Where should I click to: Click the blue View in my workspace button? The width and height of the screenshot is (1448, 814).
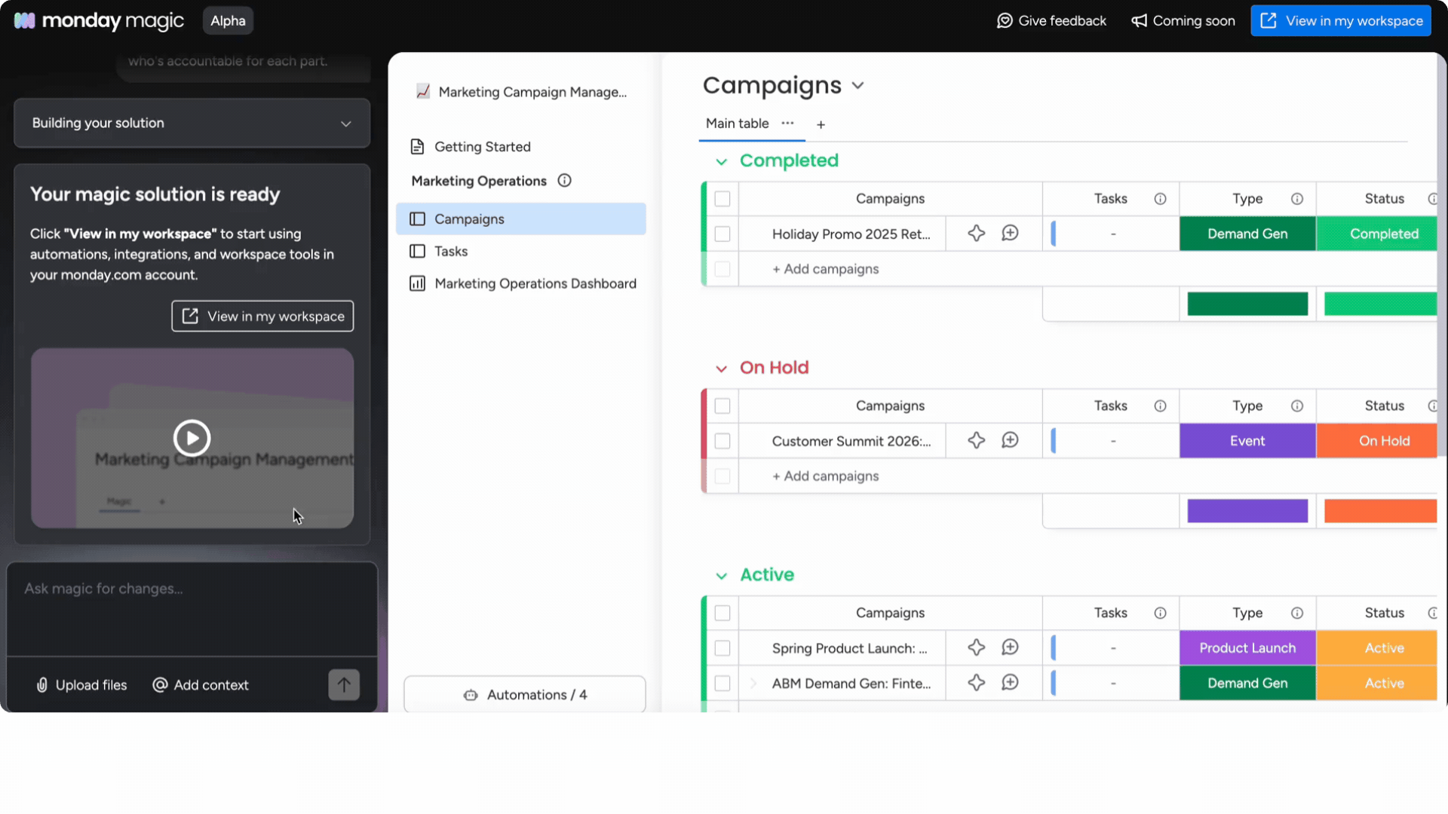[x=1341, y=20]
